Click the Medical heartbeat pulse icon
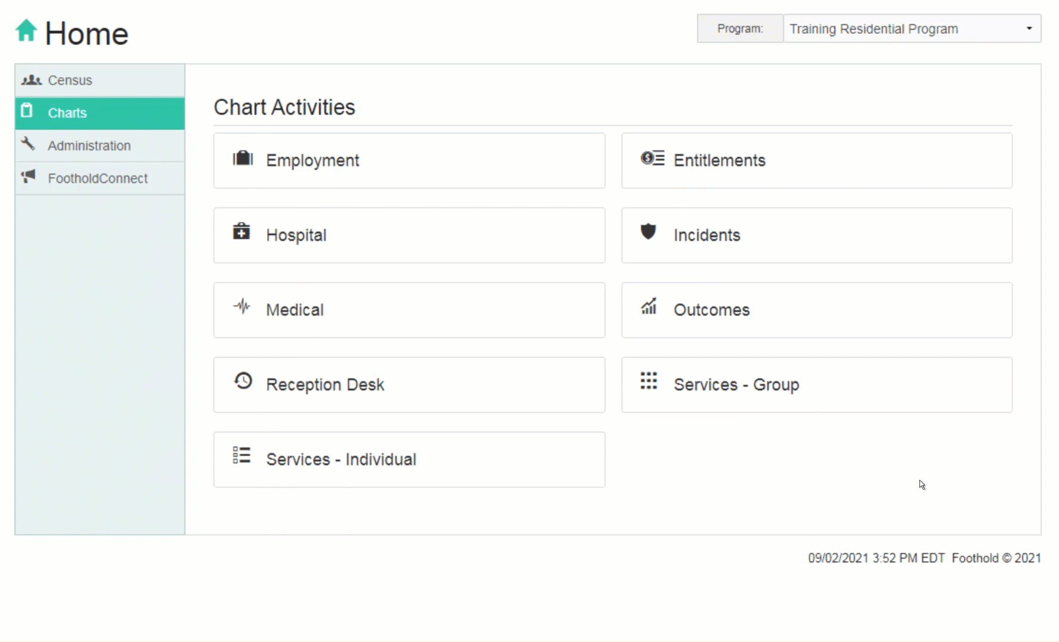The image size is (1059, 642). pos(241,307)
